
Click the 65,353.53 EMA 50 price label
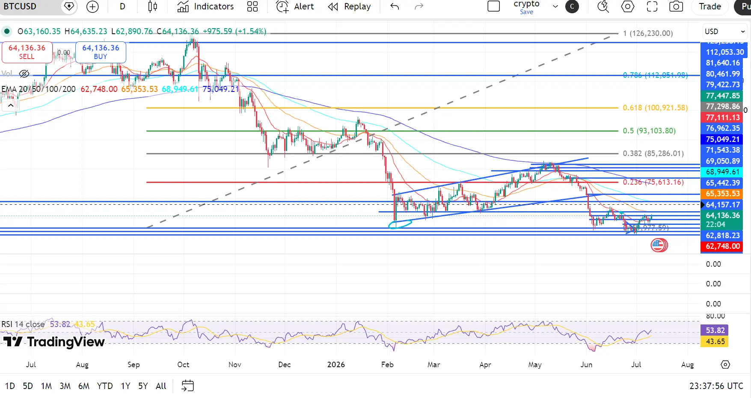[723, 194]
